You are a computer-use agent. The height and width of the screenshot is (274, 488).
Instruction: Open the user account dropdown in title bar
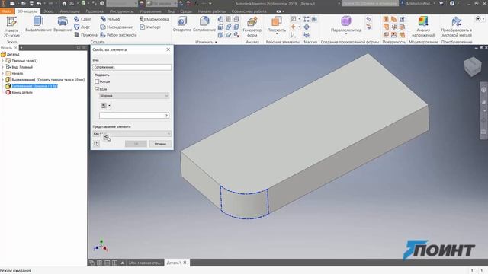(x=419, y=3)
